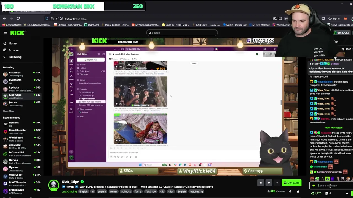This screenshot has width=353, height=198.
Task: Click Kick_Clipz streamer avatar
Action: coord(54,185)
